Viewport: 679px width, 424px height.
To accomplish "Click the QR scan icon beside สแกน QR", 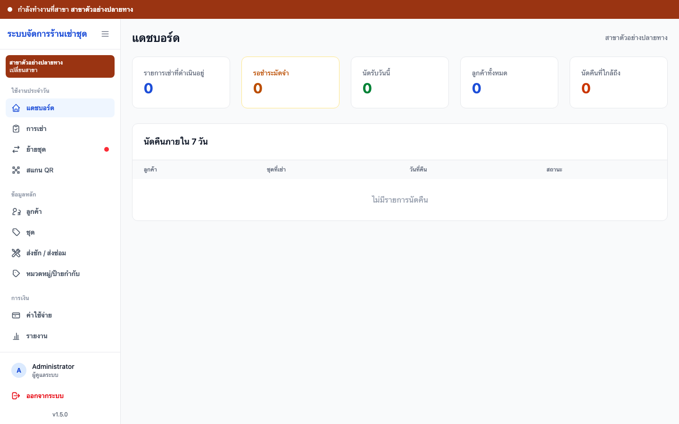I will pos(16,170).
